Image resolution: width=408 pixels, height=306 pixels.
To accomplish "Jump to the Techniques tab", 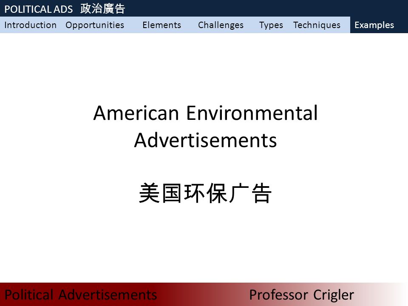I will coord(317,25).
